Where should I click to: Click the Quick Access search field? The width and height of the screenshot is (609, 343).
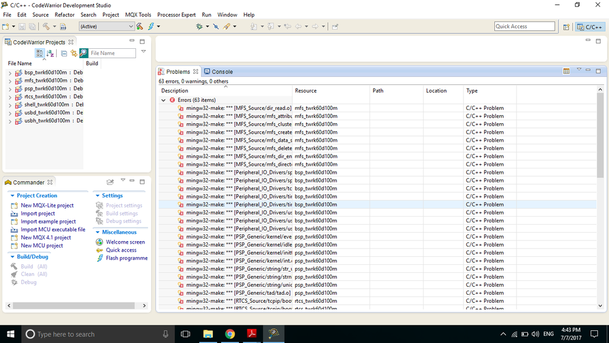tap(524, 26)
